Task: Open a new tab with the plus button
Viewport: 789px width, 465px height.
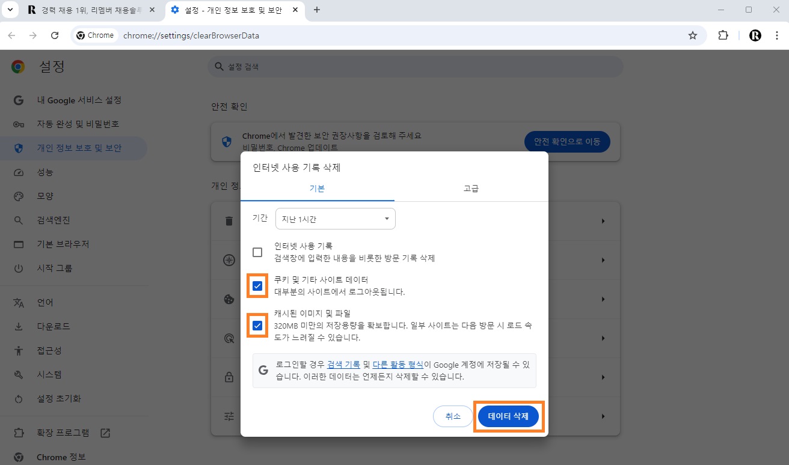Action: pos(317,10)
